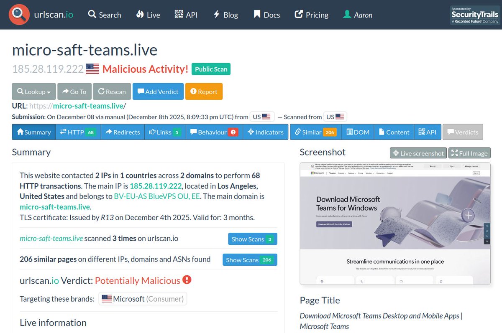Click the Malicious Activity! label
Screen dimensions: 502x333
tap(145, 69)
